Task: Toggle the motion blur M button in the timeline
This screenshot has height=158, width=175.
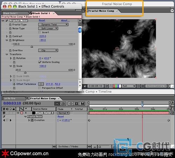Action: point(82,103)
